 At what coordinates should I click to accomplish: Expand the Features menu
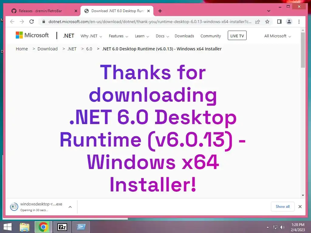point(118,36)
